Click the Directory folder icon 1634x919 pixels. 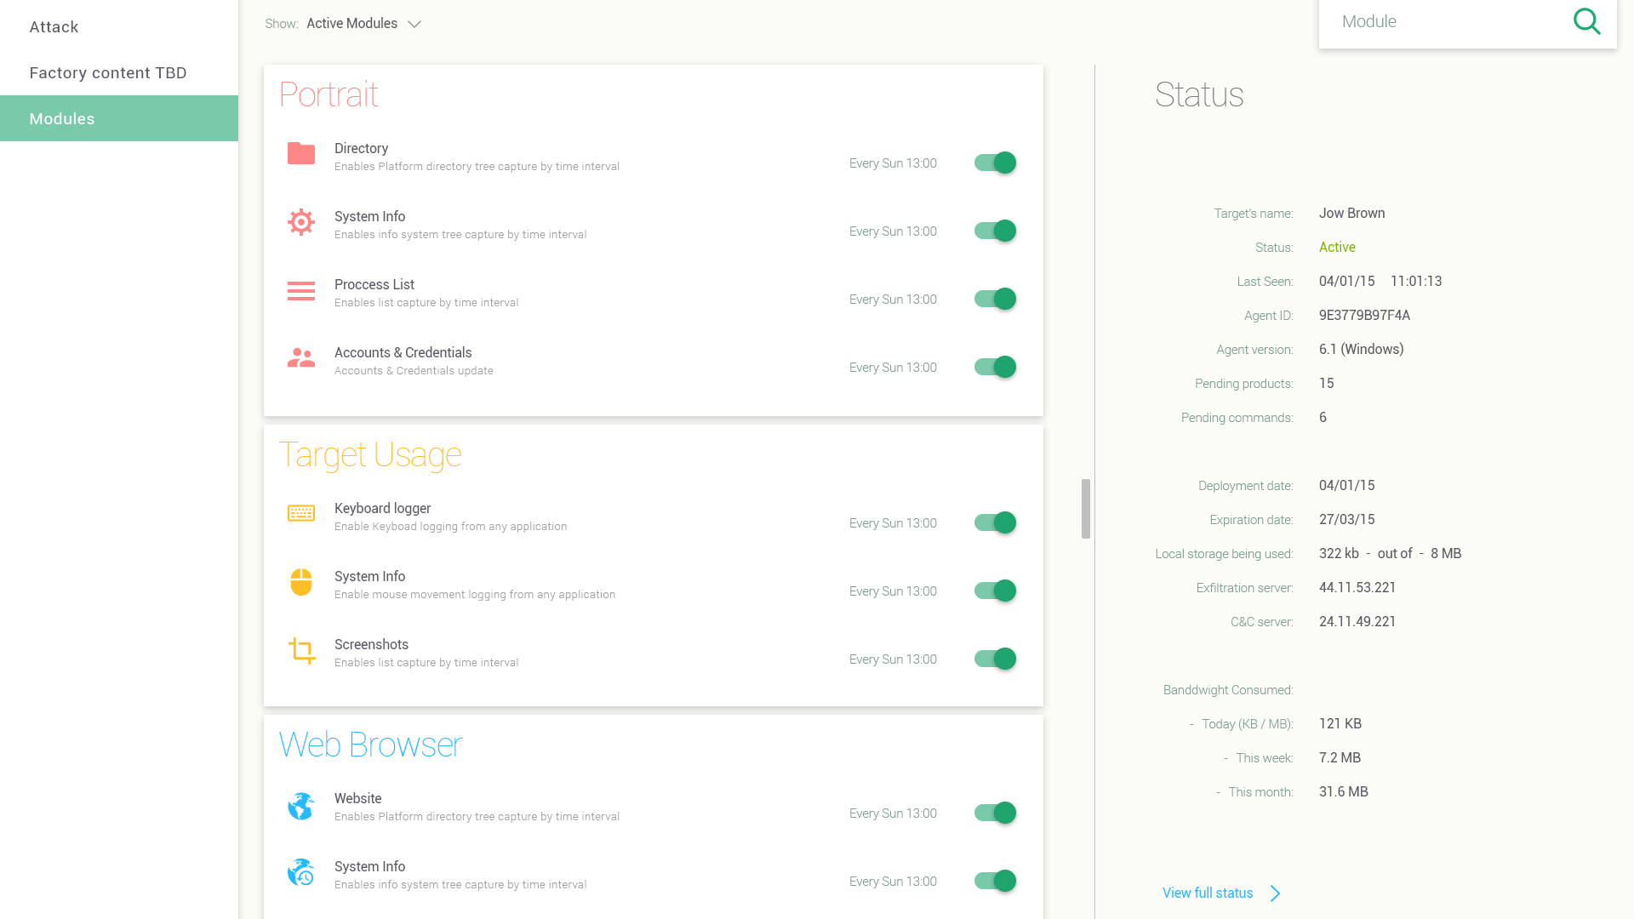pyautogui.click(x=300, y=155)
